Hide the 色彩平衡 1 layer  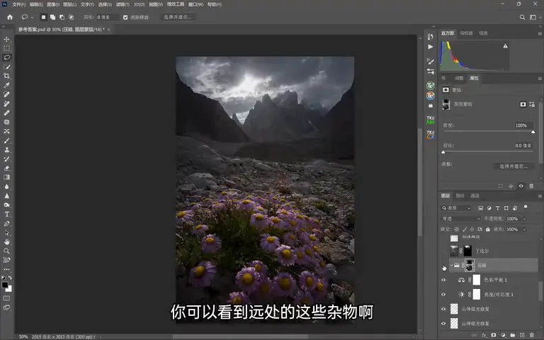pyautogui.click(x=443, y=280)
